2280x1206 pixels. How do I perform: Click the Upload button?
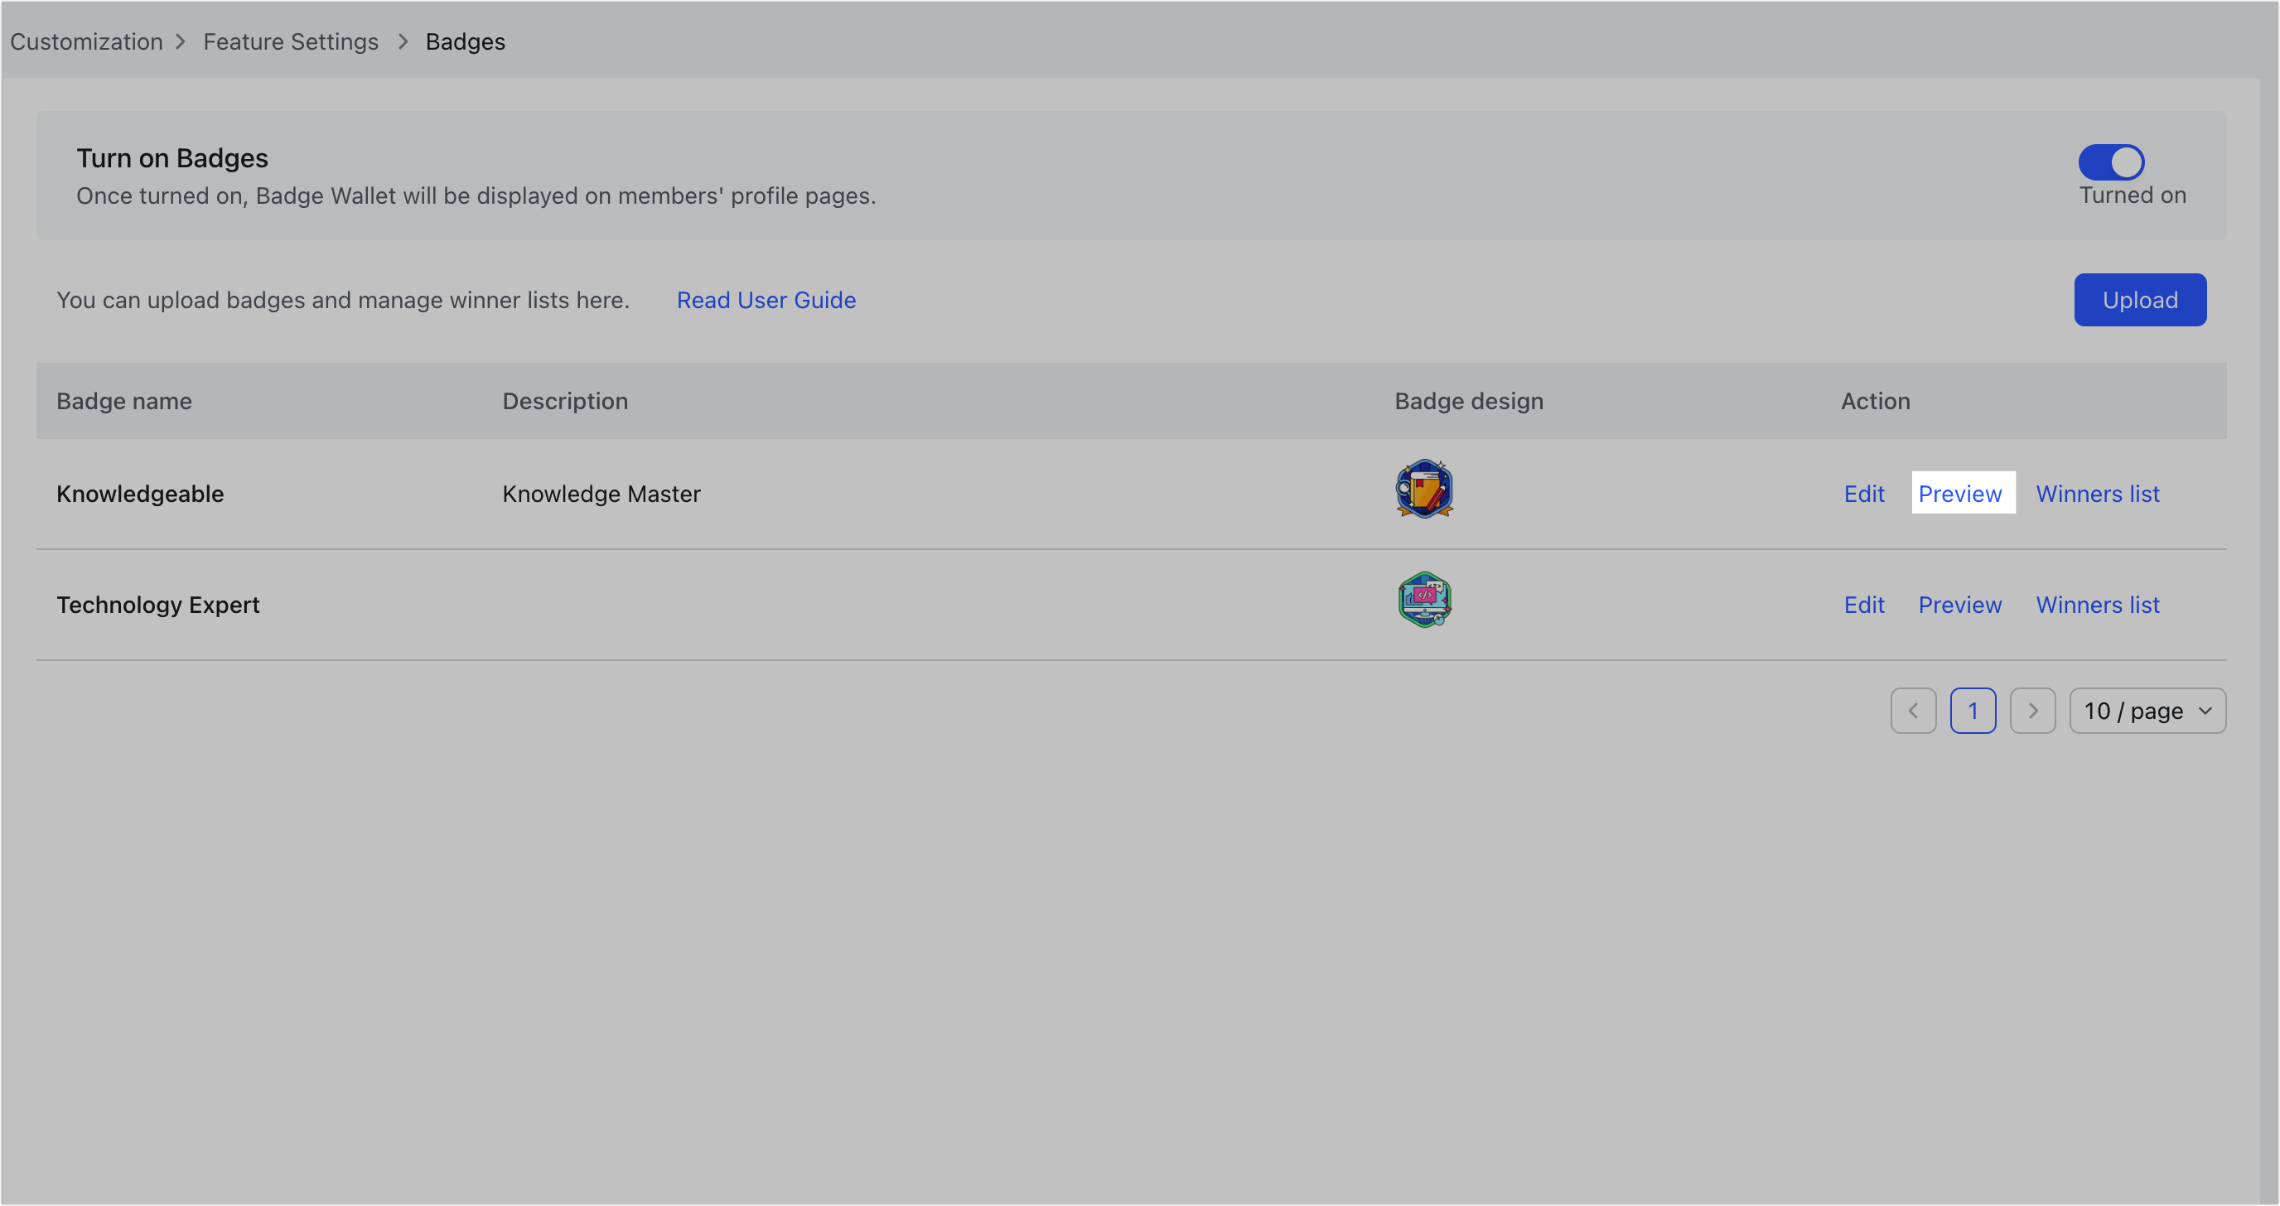point(2139,299)
